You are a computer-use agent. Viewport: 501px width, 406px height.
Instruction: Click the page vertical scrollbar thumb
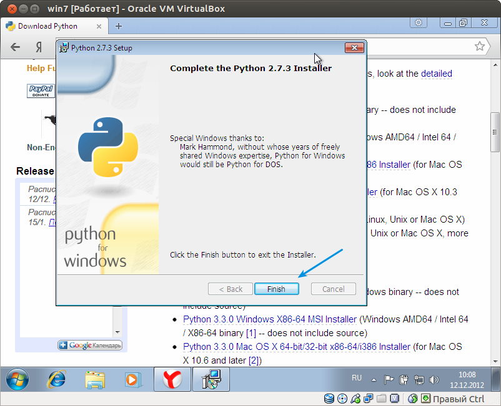click(x=495, y=132)
